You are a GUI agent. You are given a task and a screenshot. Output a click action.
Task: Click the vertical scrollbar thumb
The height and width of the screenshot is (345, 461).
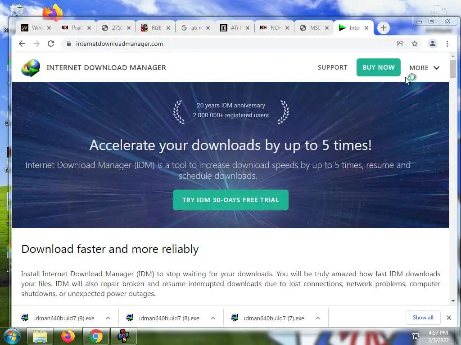[x=453, y=69]
